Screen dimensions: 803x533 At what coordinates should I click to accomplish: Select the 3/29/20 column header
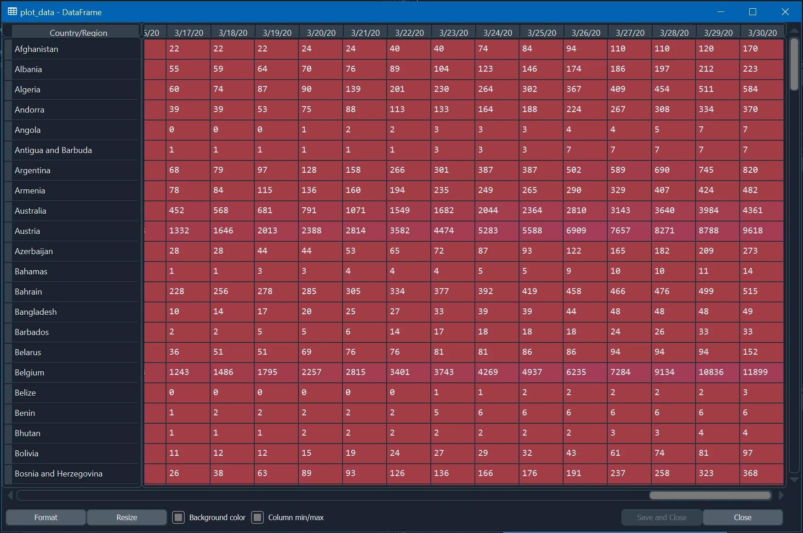(x=718, y=32)
